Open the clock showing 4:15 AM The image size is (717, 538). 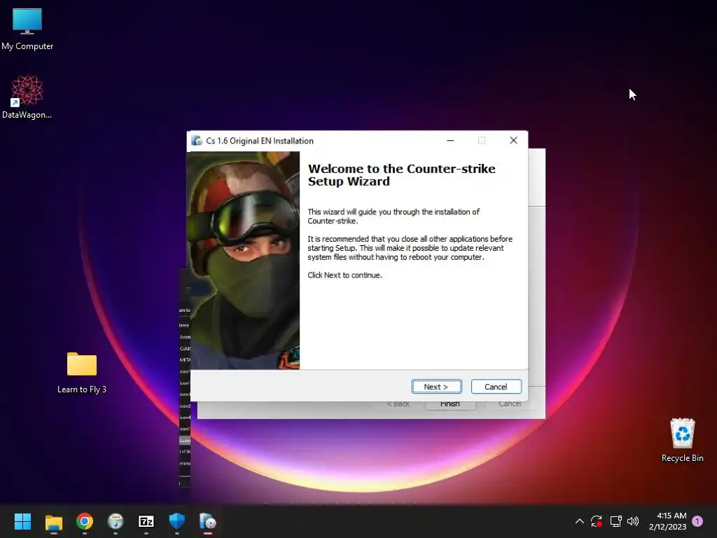coord(667,521)
